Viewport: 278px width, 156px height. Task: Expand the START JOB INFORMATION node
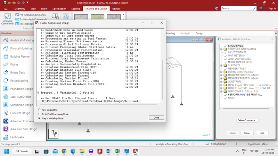click(x=221, y=49)
